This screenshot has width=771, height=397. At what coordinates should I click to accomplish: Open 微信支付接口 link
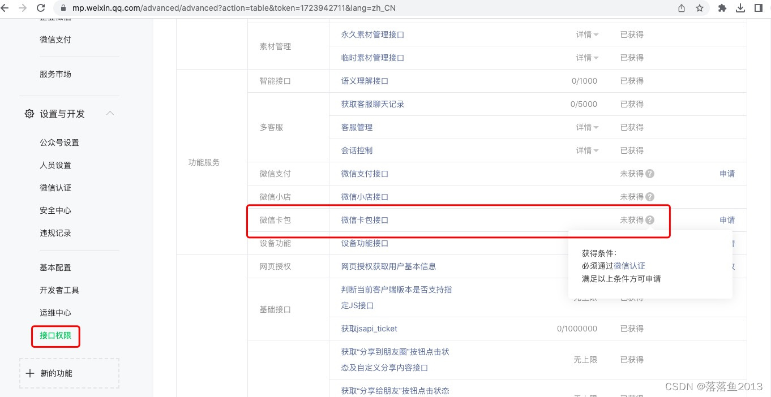365,174
